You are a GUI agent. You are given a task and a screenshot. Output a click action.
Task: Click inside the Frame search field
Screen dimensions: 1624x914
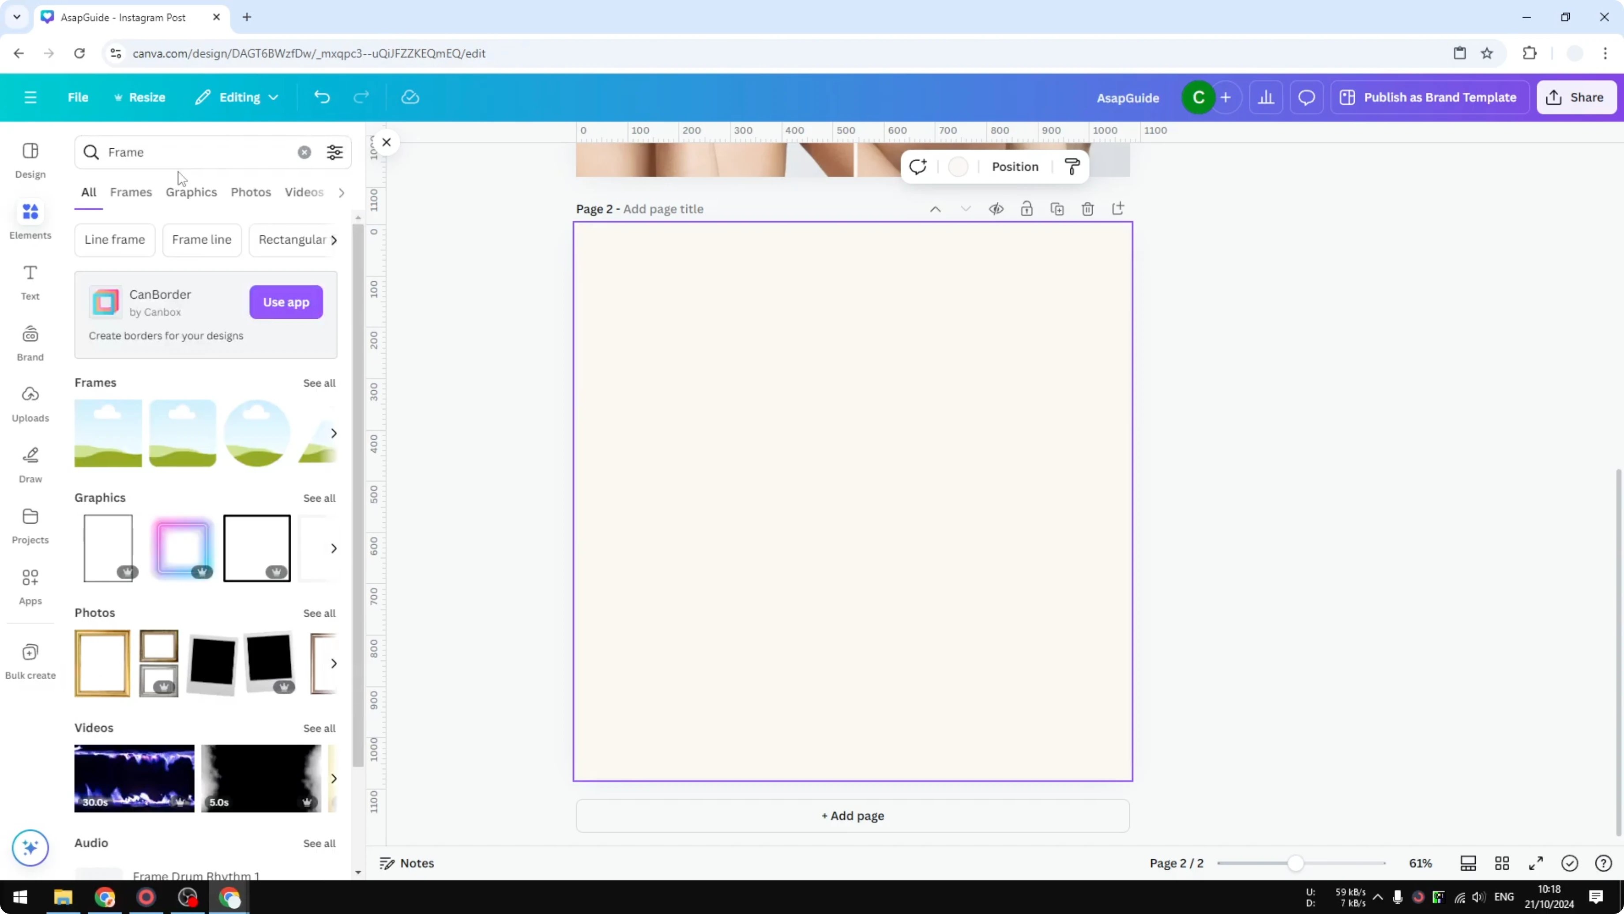coord(189,152)
